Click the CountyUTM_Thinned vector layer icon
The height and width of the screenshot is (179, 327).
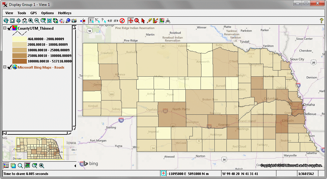[14, 28]
